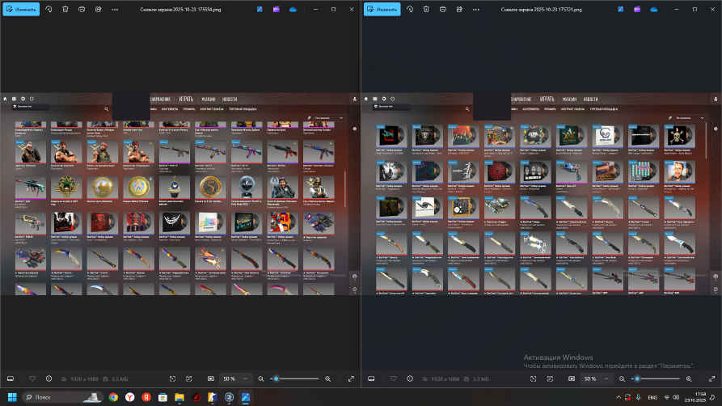Open the three-dots menu in left Photos window

pos(115,9)
